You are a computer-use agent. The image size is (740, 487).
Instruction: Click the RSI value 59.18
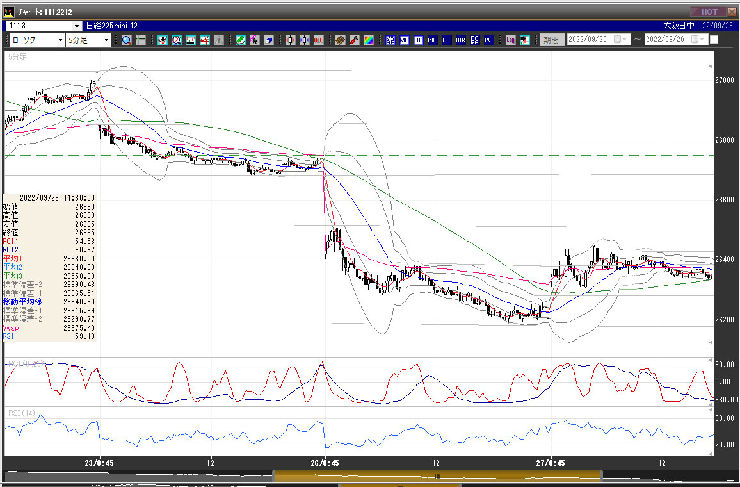(x=84, y=336)
